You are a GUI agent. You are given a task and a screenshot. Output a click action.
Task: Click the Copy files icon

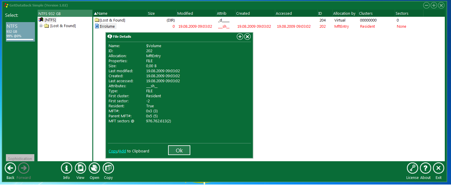coord(108,168)
